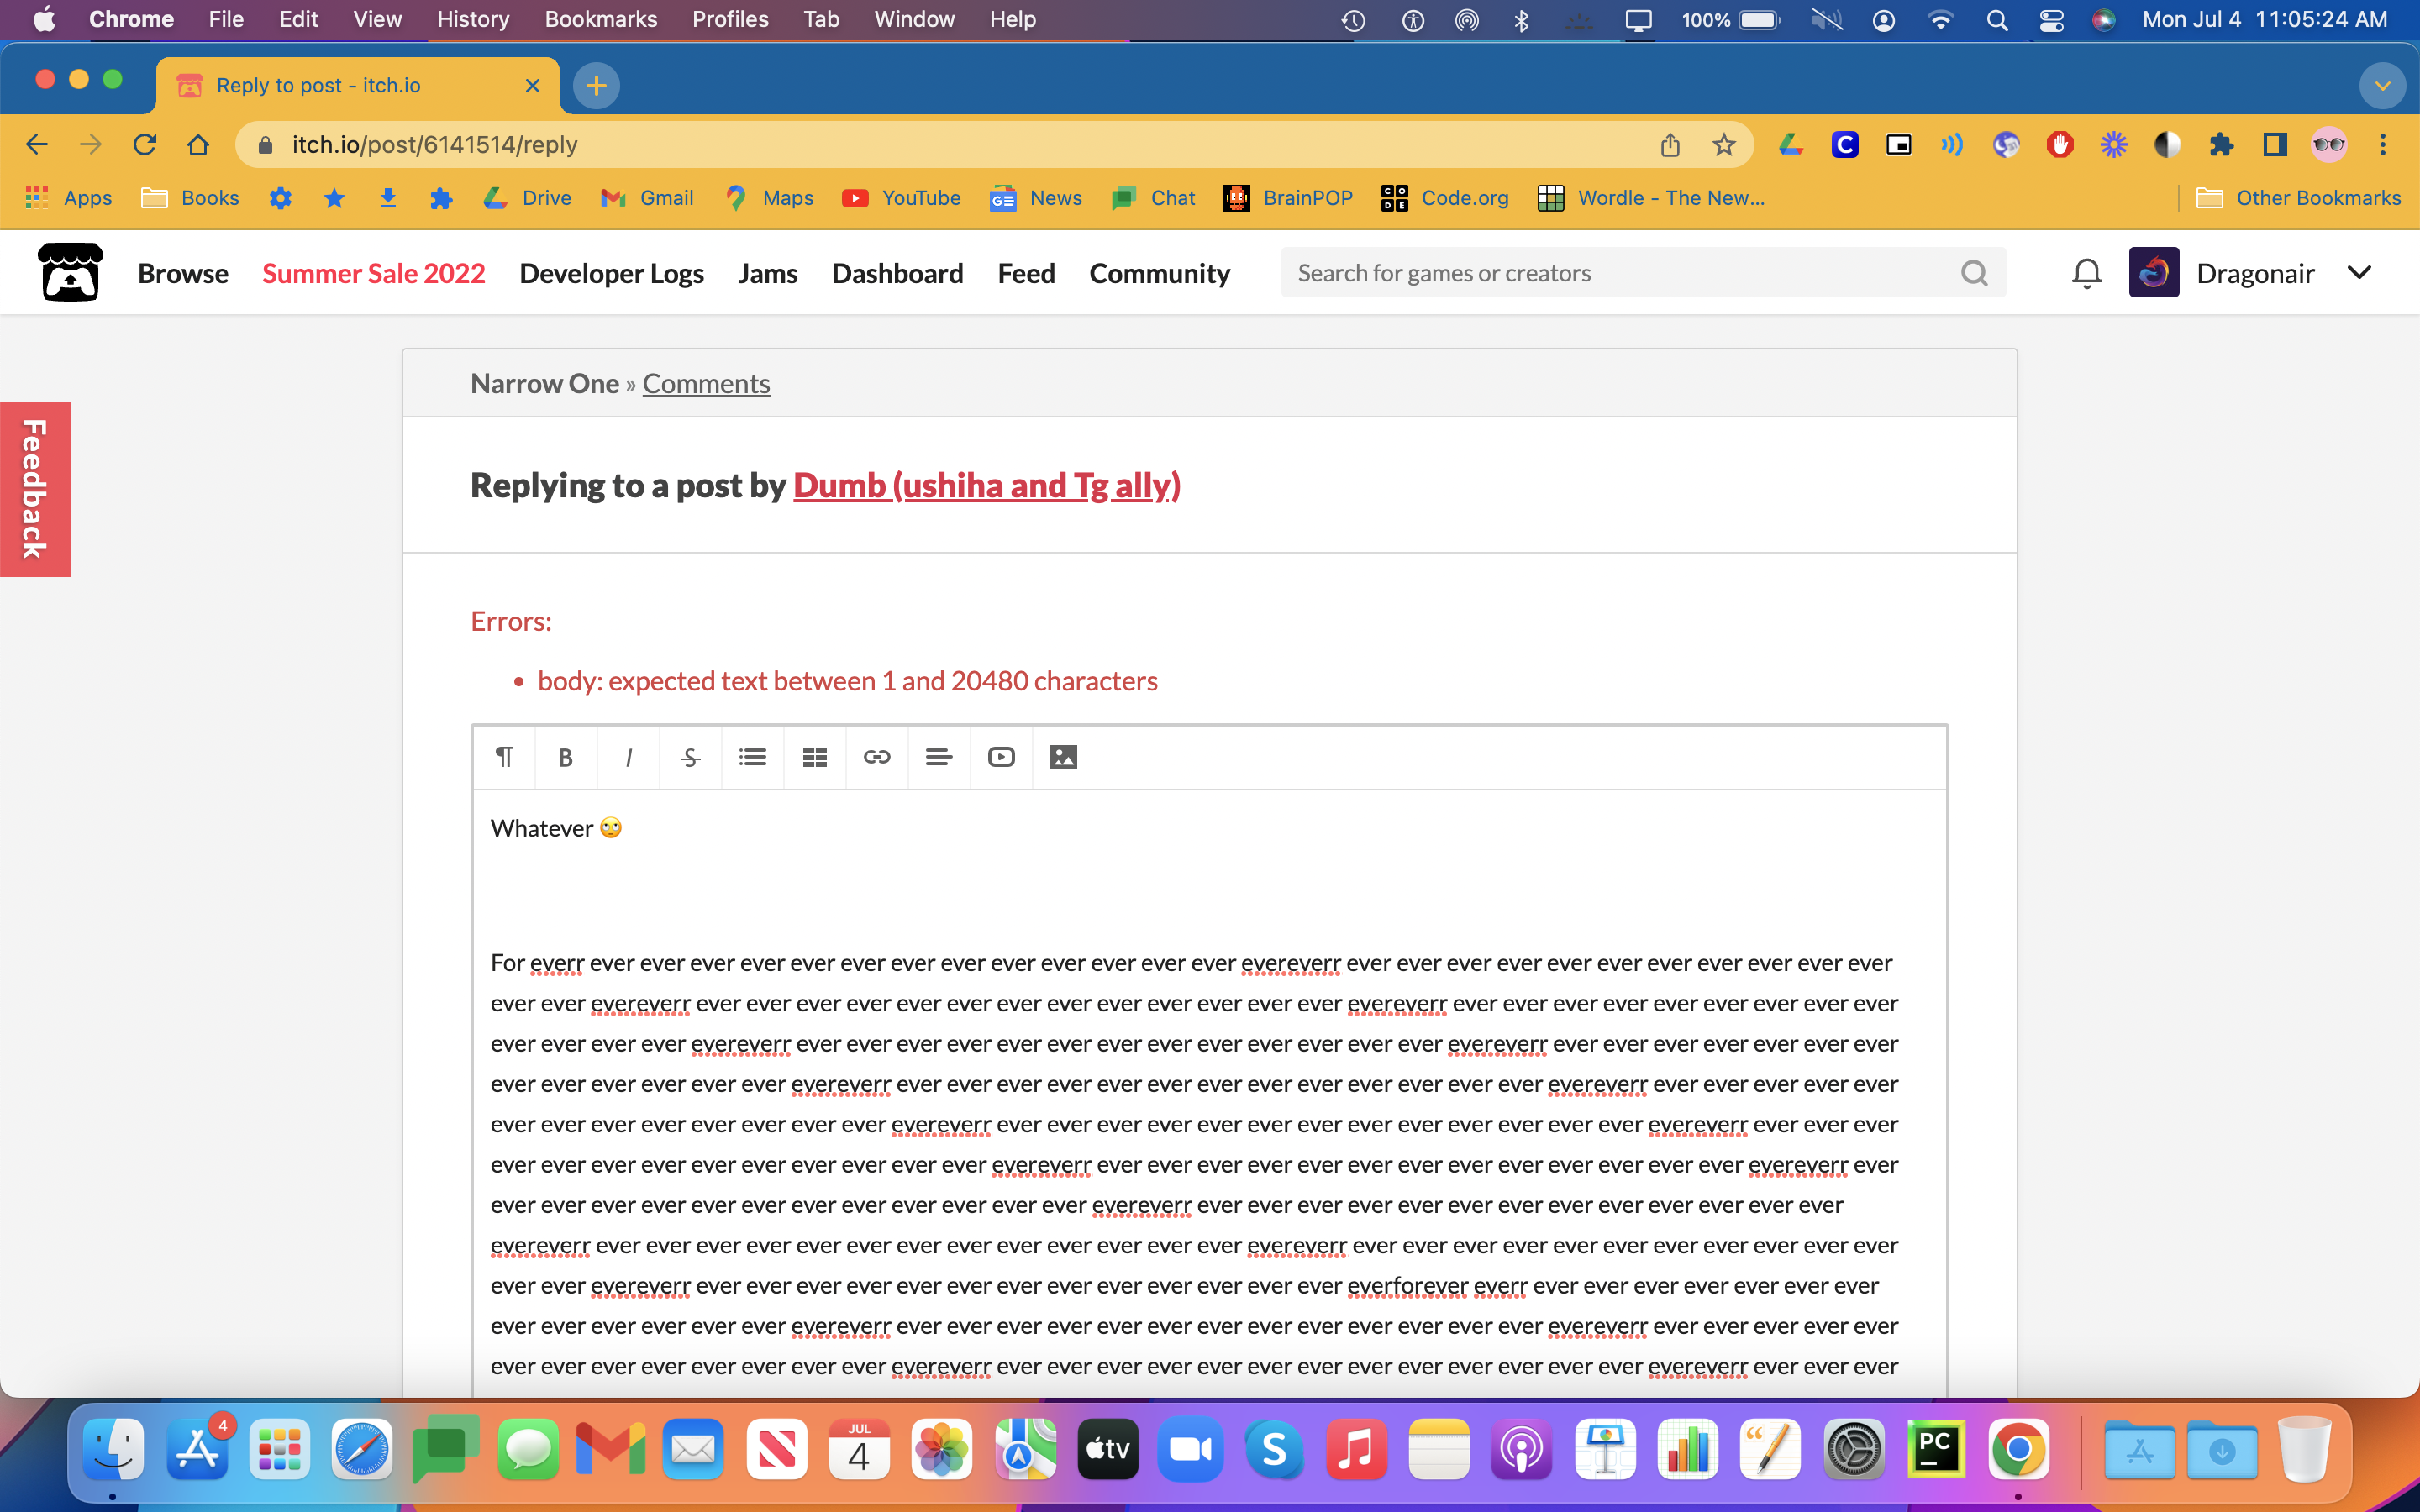
Task: Add a link with the link icon
Action: [x=877, y=757]
